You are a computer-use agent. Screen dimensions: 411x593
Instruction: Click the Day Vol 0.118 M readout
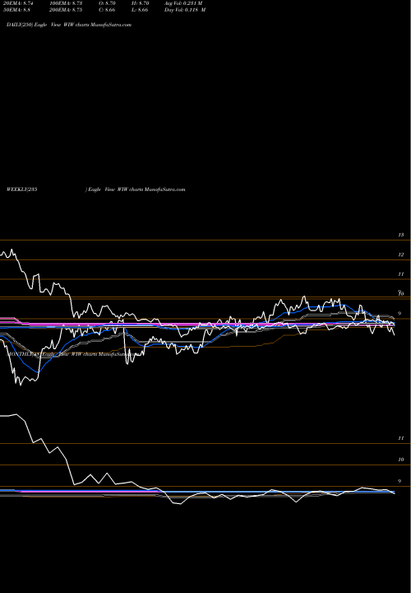(185, 10)
